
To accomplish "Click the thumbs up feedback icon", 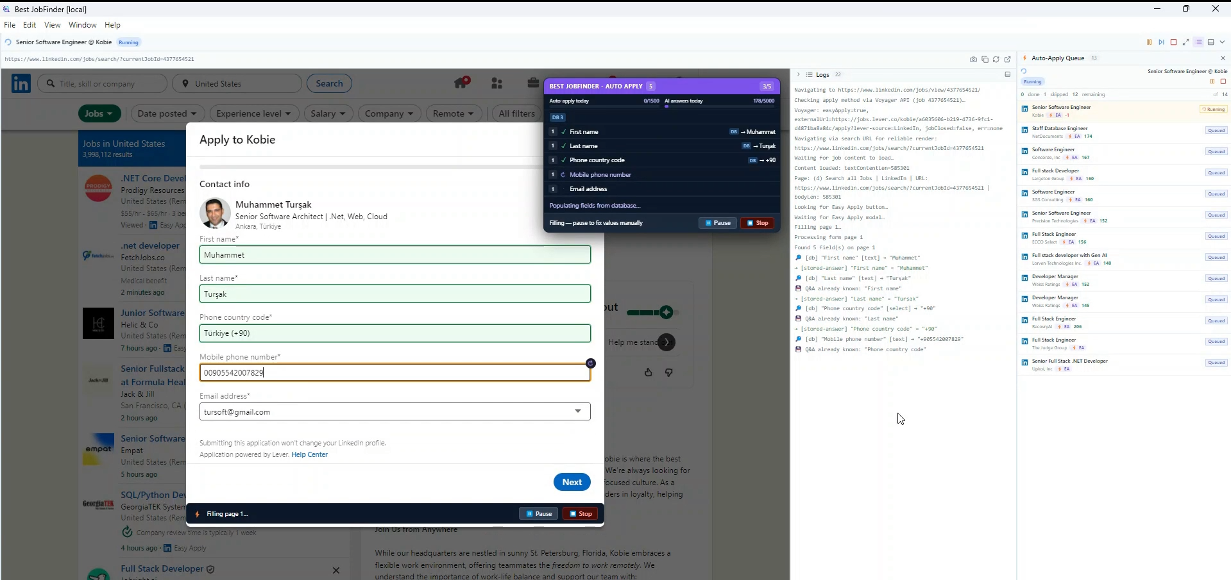I will click(x=648, y=372).
